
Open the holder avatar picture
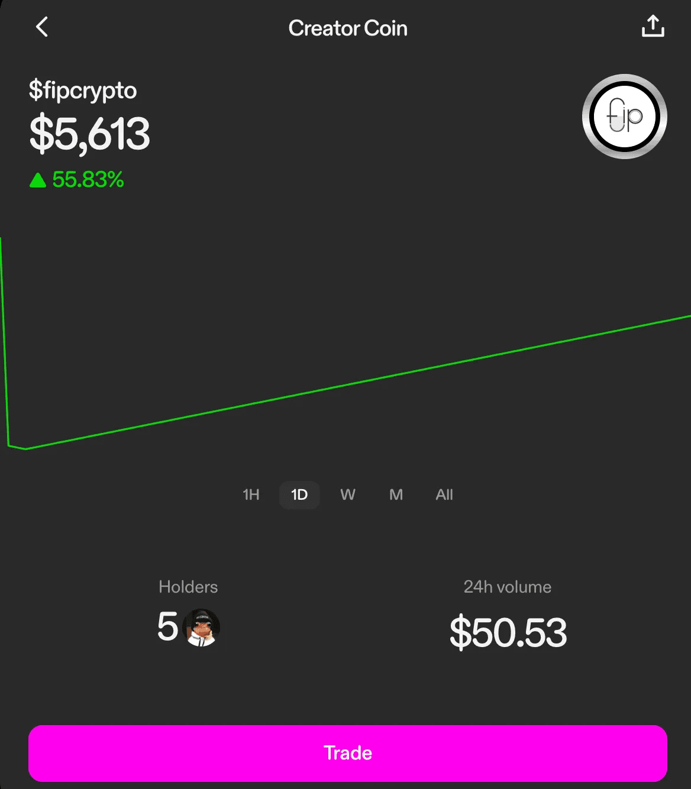click(201, 628)
